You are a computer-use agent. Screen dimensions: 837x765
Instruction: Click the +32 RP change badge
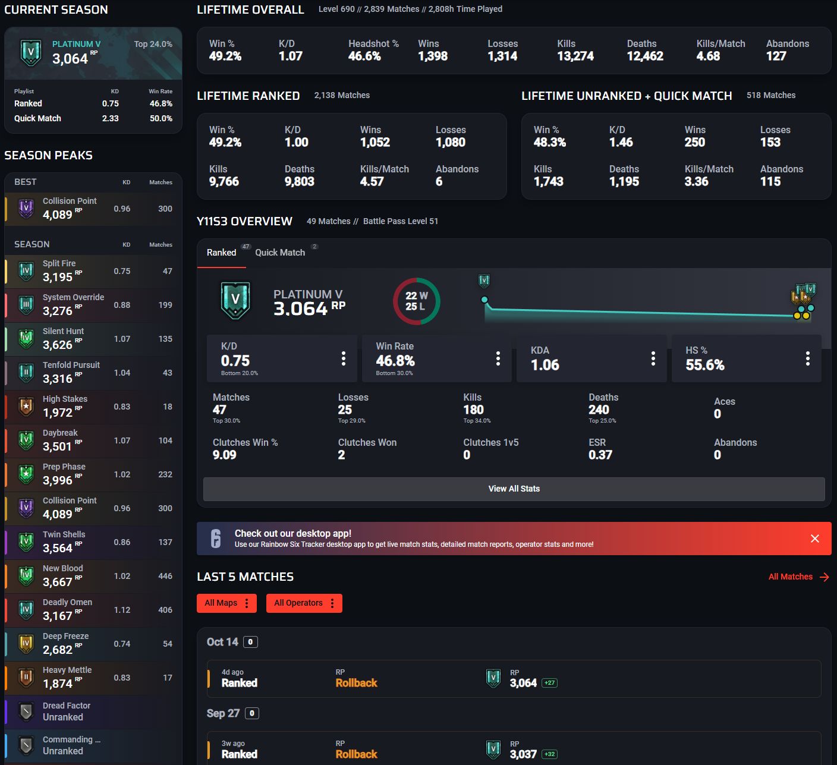pos(550,754)
